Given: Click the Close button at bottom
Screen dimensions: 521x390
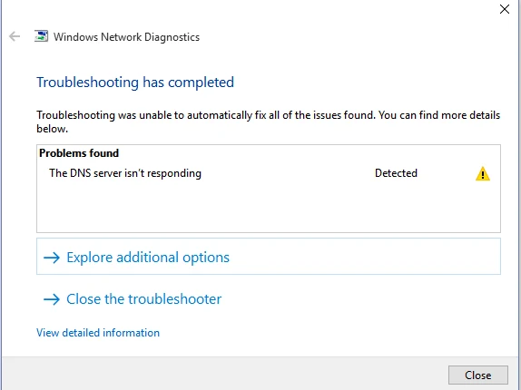Looking at the screenshot, I should (477, 375).
